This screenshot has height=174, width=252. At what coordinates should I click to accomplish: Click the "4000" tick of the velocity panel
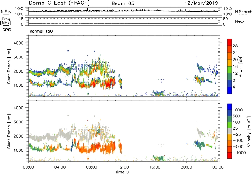click(19, 108)
